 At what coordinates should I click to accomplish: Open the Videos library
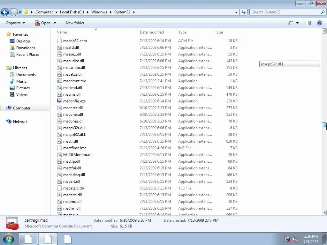point(22,94)
